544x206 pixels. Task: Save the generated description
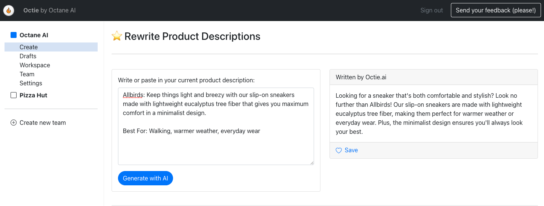click(347, 150)
